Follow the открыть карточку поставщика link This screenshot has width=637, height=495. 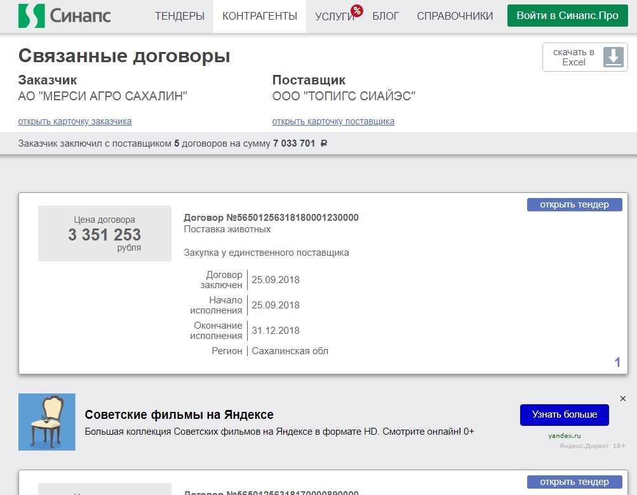pyautogui.click(x=333, y=121)
